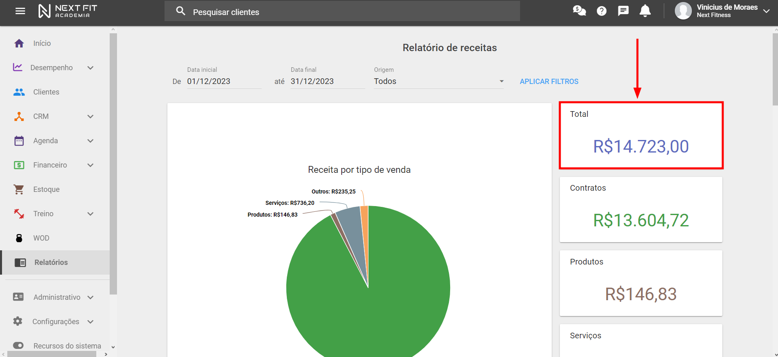Screen dimensions: 778x357
Task: Open the user account dropdown arrow
Action: click(x=767, y=11)
